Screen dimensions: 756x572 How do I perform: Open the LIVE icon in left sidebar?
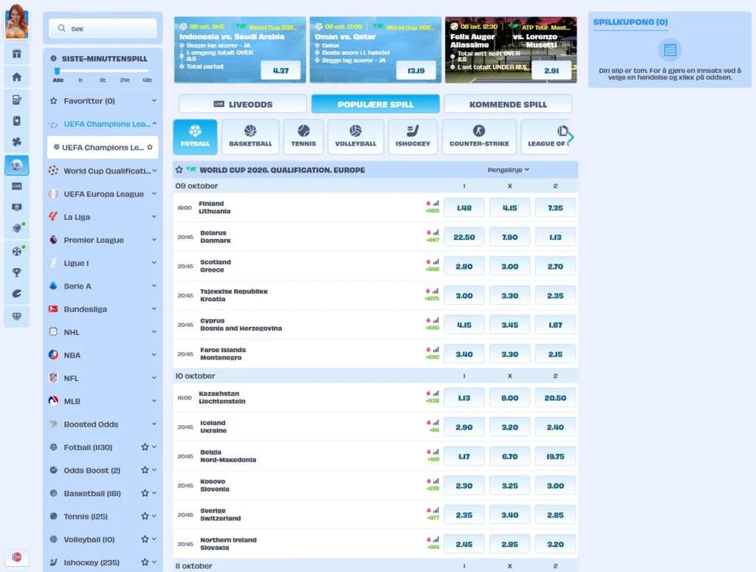click(x=16, y=186)
